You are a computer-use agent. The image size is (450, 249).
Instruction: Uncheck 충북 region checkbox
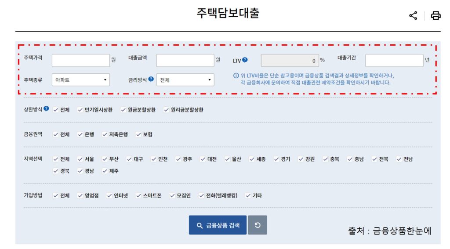click(x=326, y=159)
